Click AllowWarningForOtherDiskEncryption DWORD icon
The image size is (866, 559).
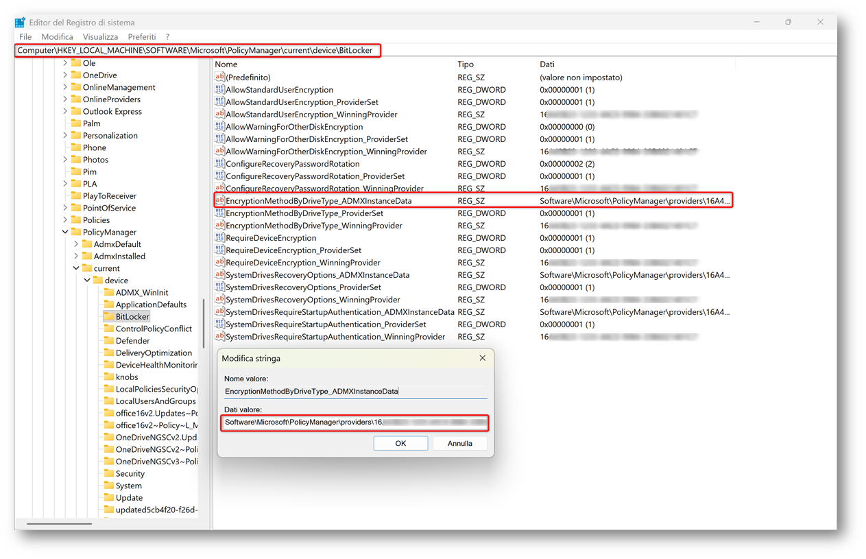pyautogui.click(x=219, y=127)
